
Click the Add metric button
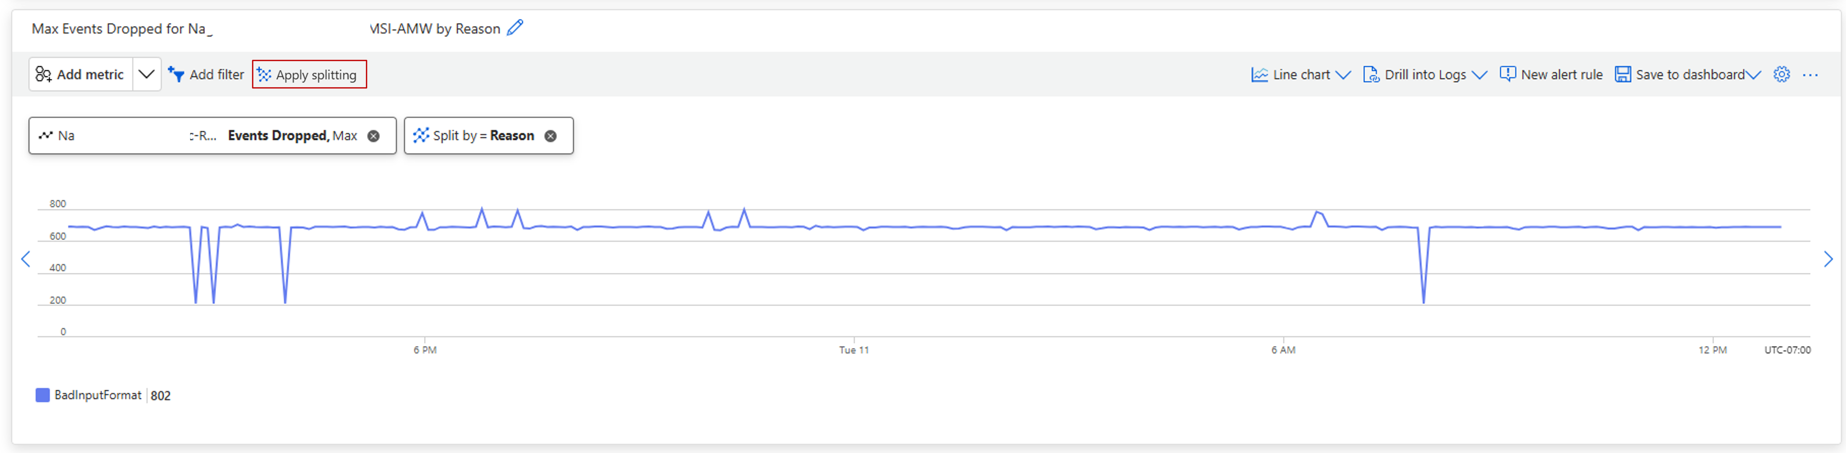(80, 75)
